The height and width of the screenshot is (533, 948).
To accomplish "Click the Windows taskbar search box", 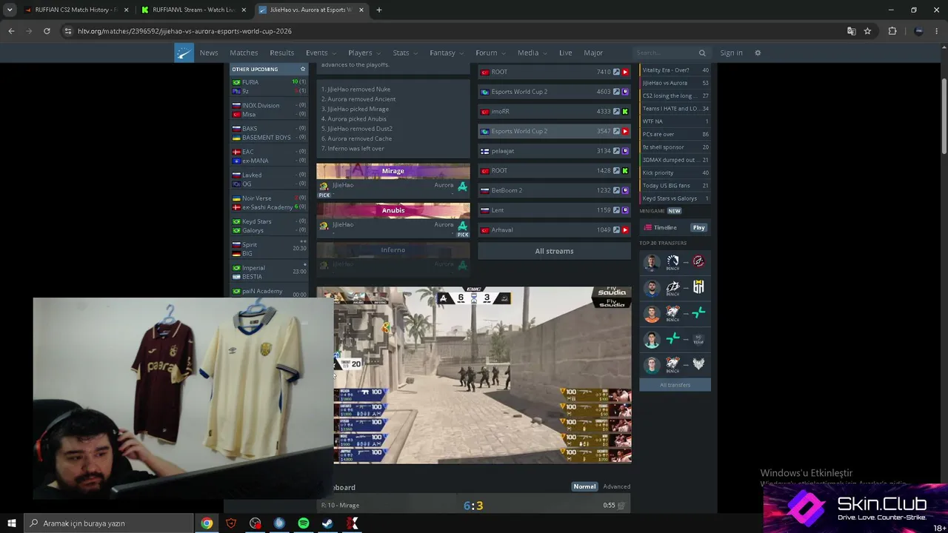I will (x=109, y=523).
